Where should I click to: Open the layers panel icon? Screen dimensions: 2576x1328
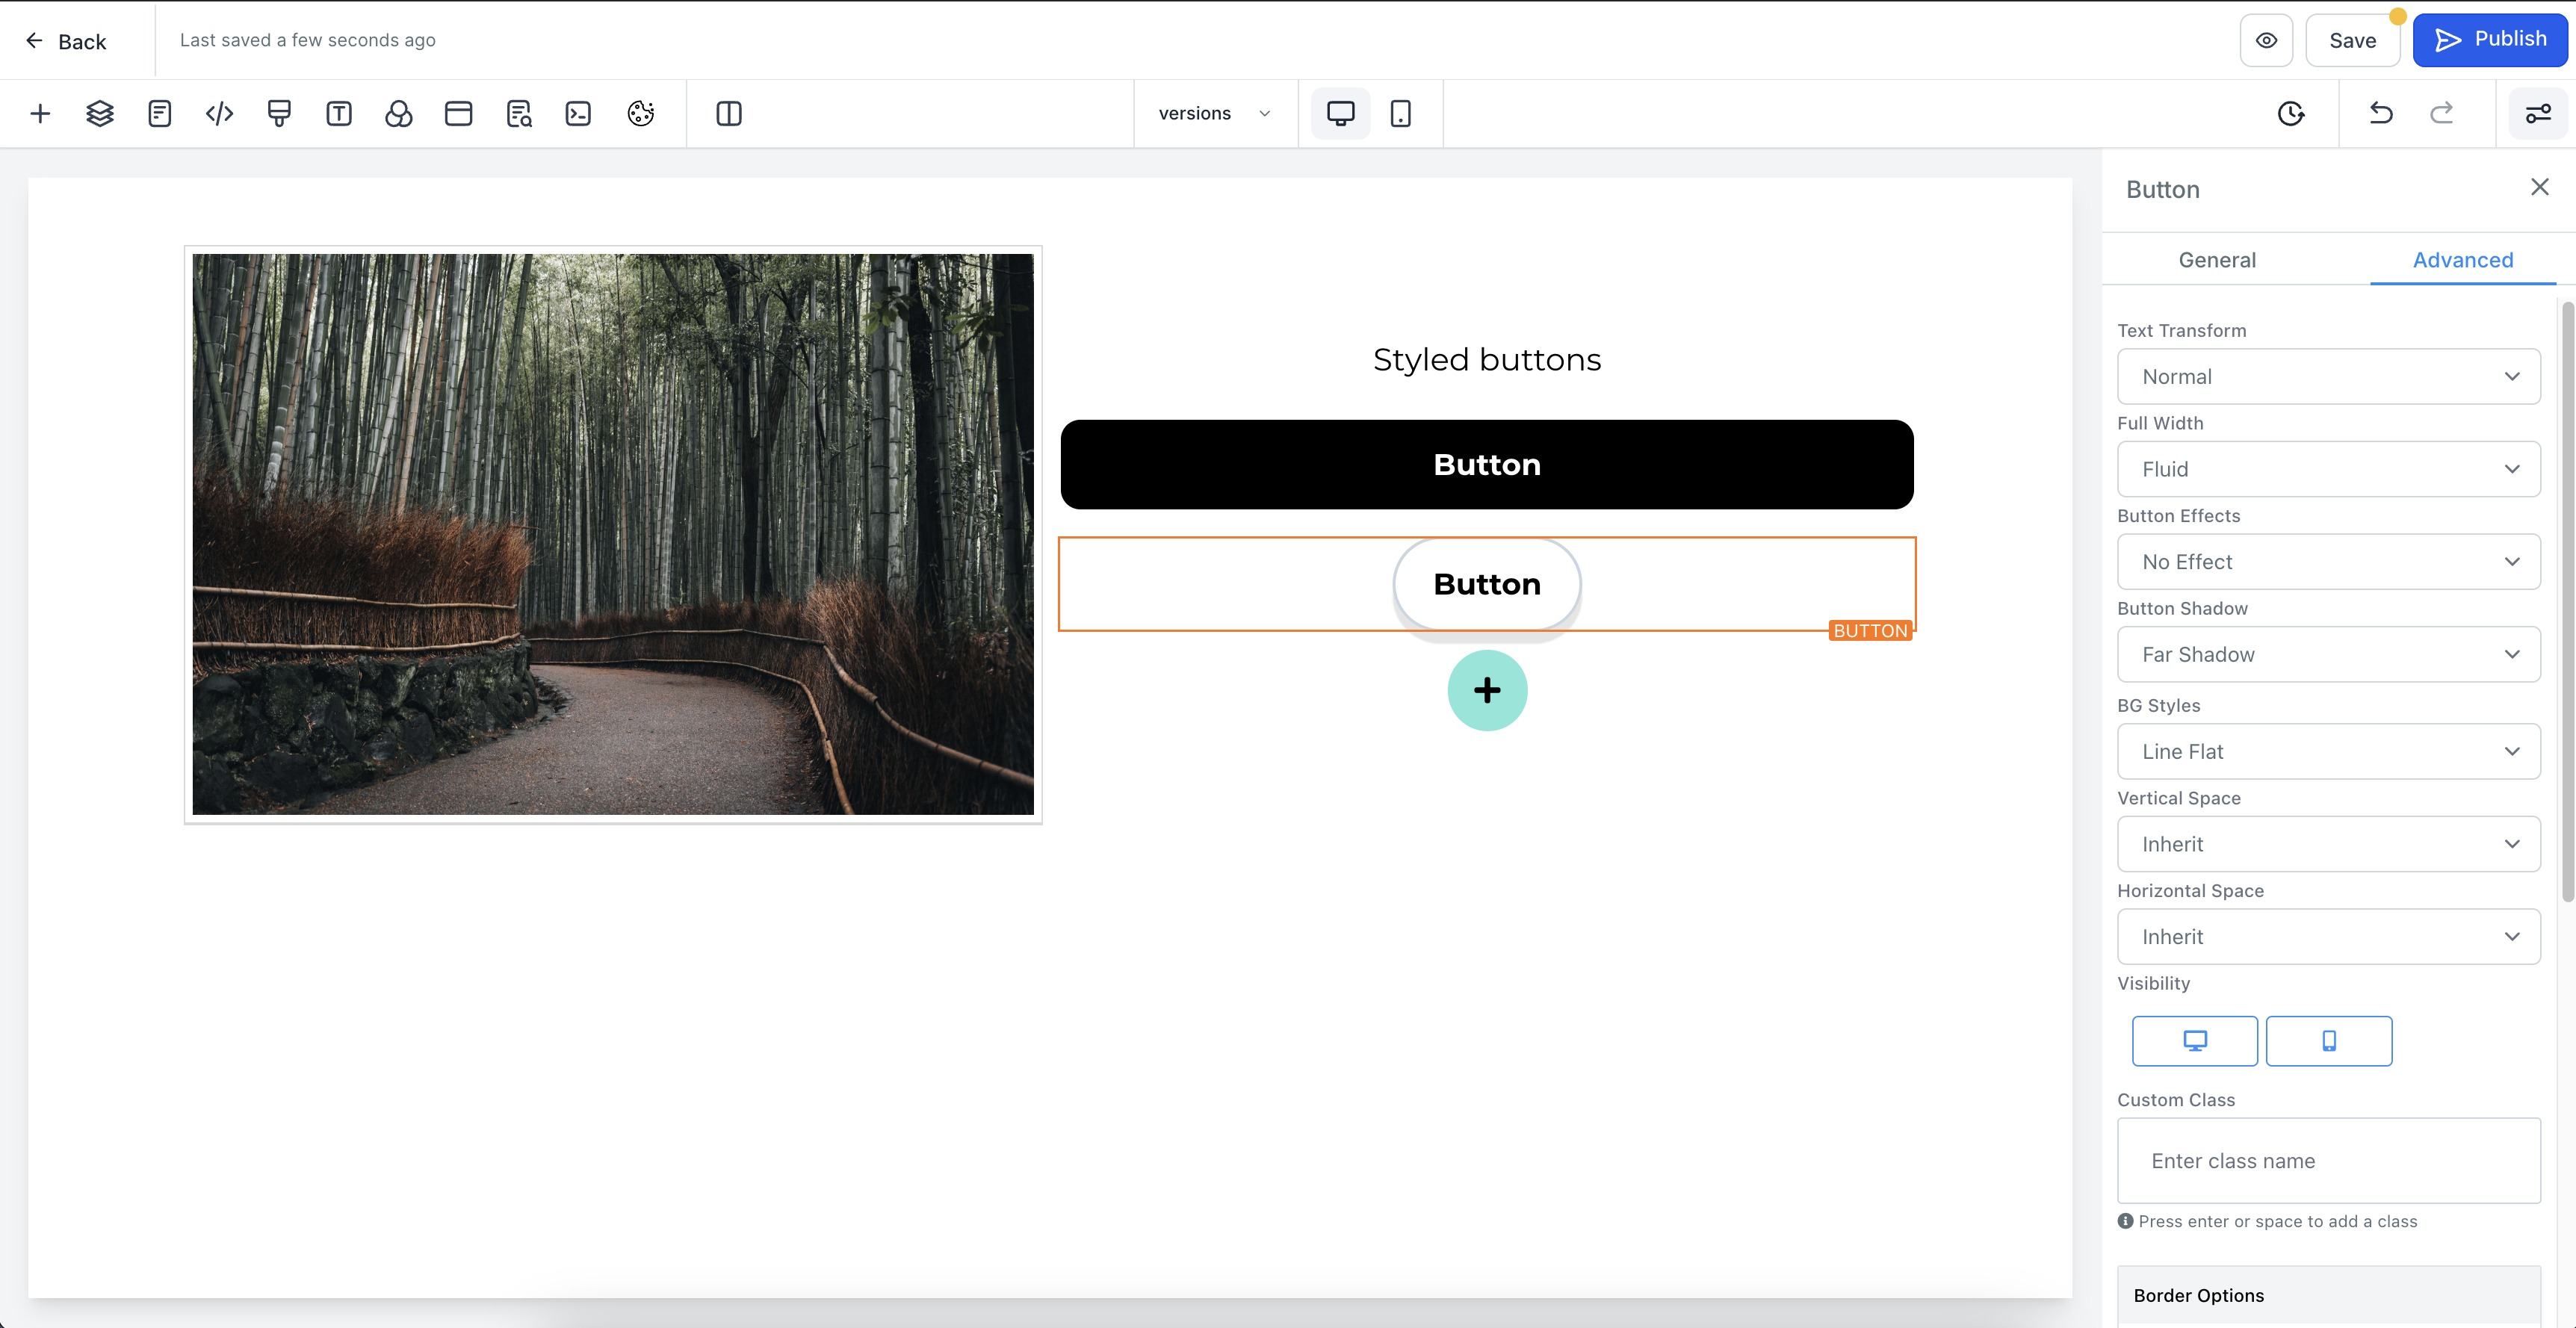[x=100, y=114]
